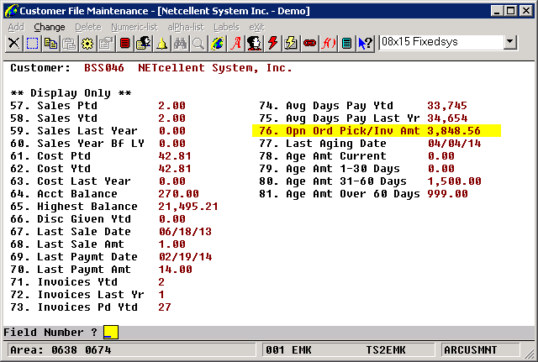
Task: Click the '61. Cost Ptd' field label
Action: click(x=50, y=156)
